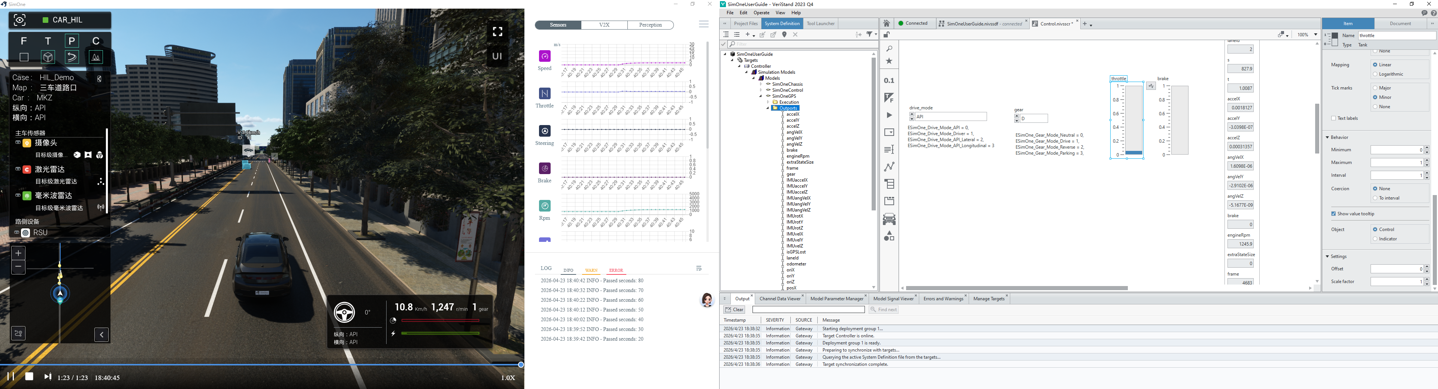Screen dimensions: 1438x389
Task: Toggle visibility of the 毫米波雷达 radar sensor
Action: pos(17,195)
